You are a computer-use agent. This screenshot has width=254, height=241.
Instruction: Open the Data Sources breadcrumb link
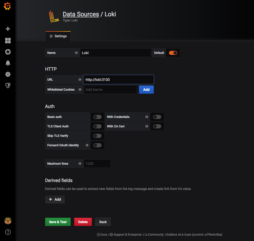81,14
